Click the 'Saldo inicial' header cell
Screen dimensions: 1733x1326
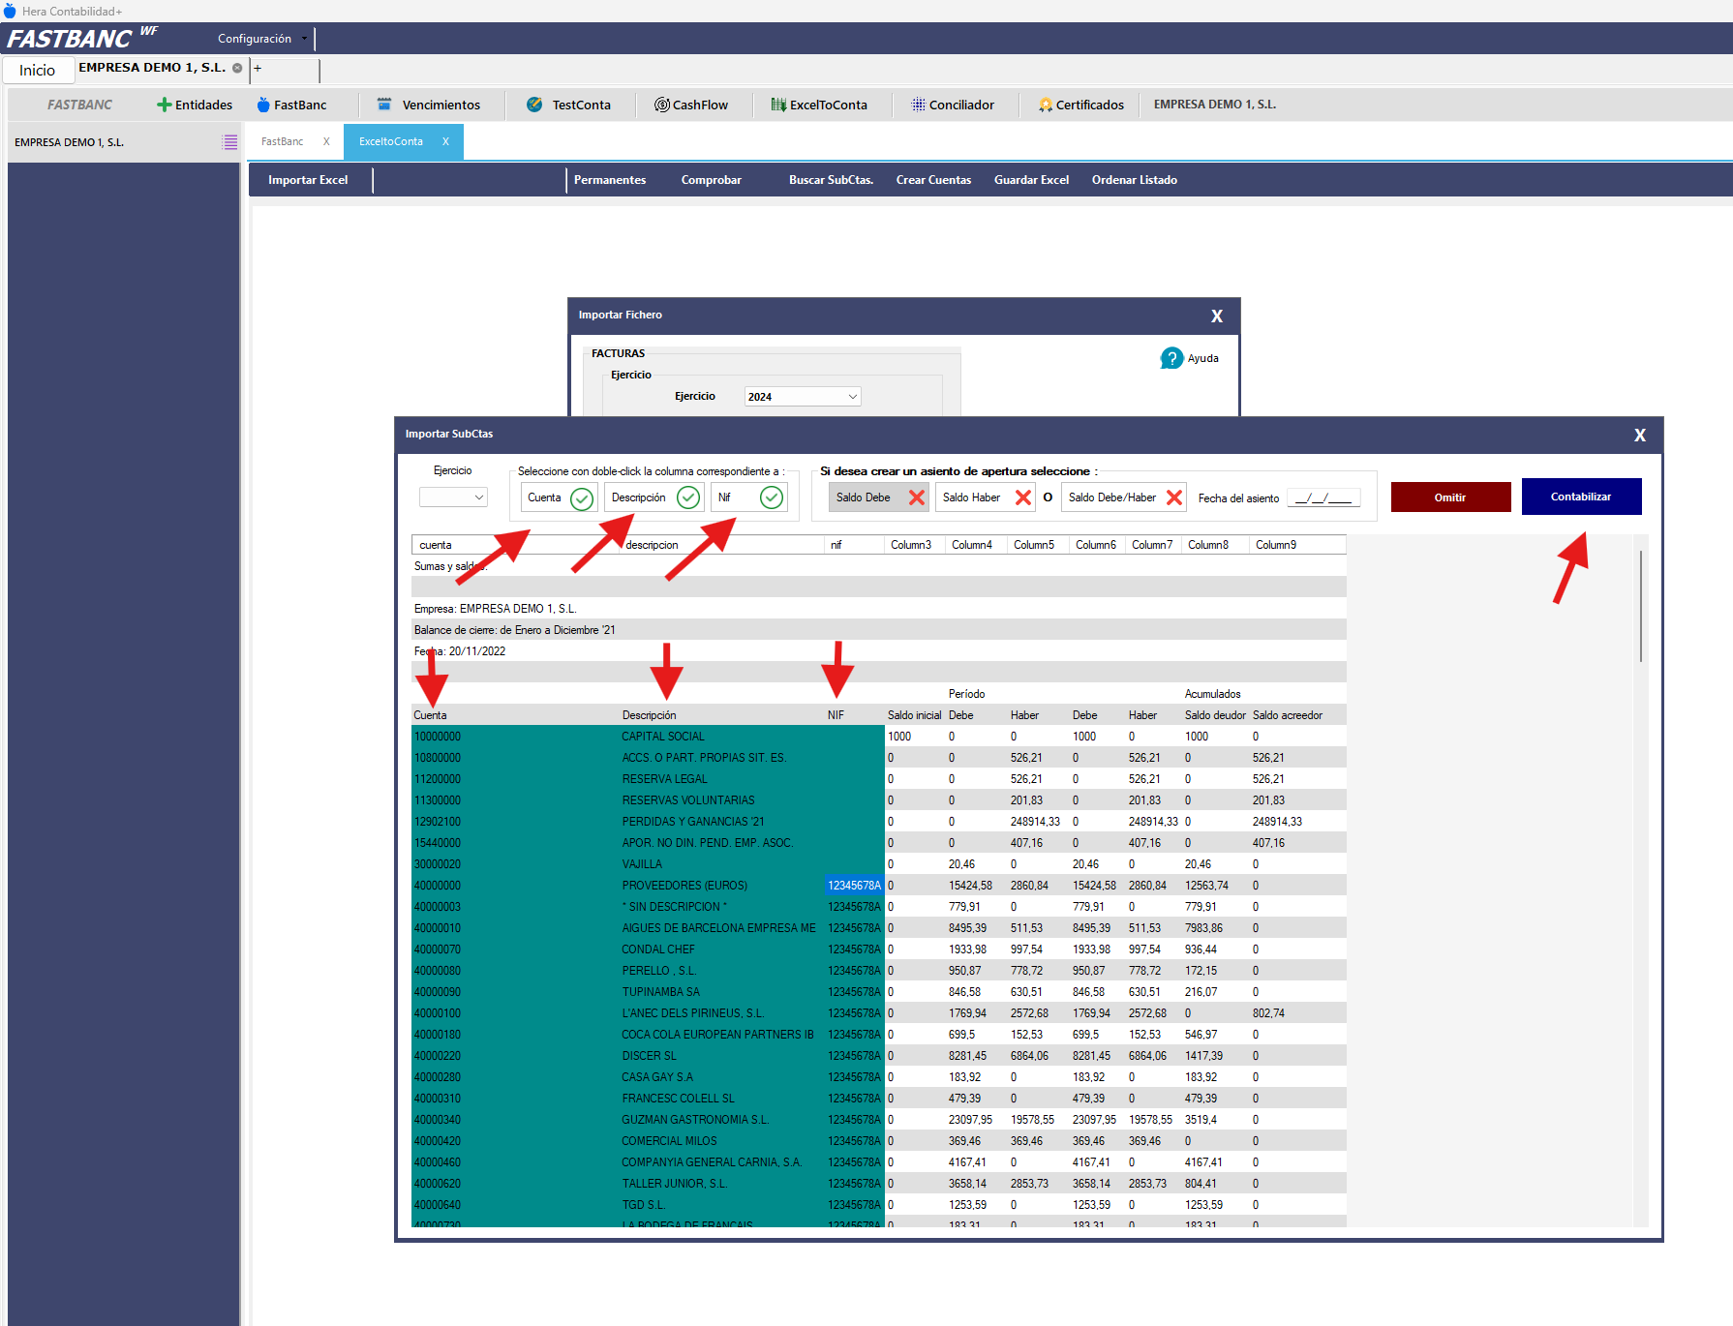pyautogui.click(x=914, y=715)
